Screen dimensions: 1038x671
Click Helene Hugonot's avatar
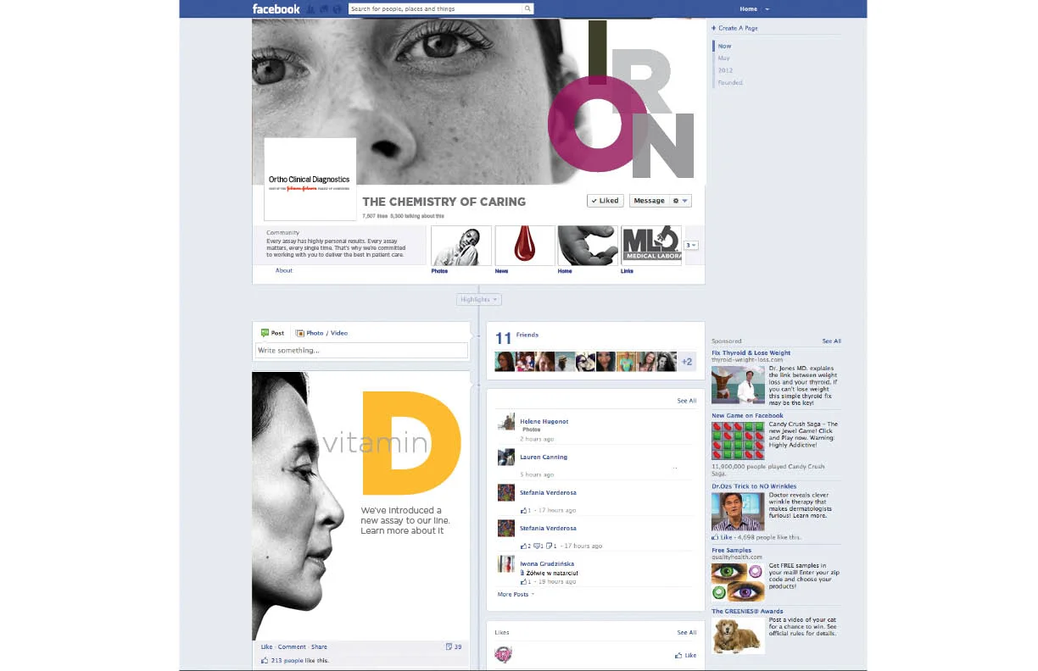click(505, 422)
